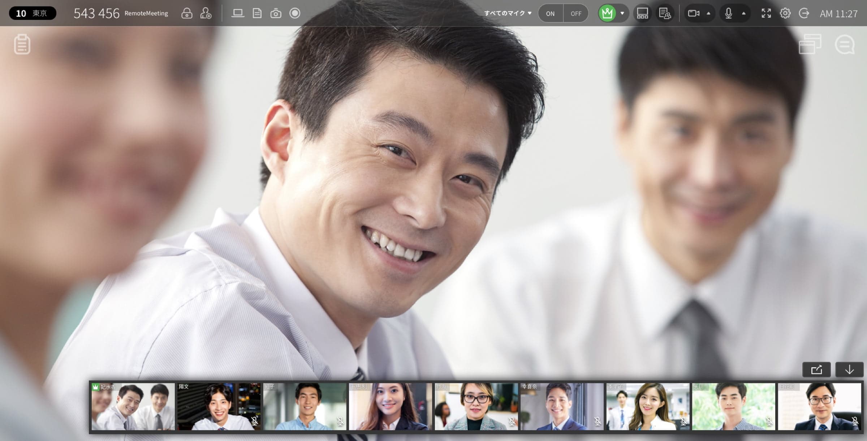Start screen sharing with the laptop icon
867x441 pixels.
(x=238, y=13)
